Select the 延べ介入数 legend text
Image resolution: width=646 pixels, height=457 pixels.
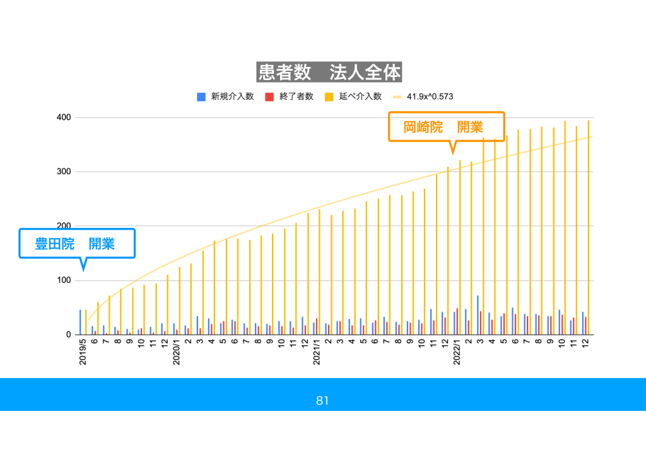coord(360,97)
